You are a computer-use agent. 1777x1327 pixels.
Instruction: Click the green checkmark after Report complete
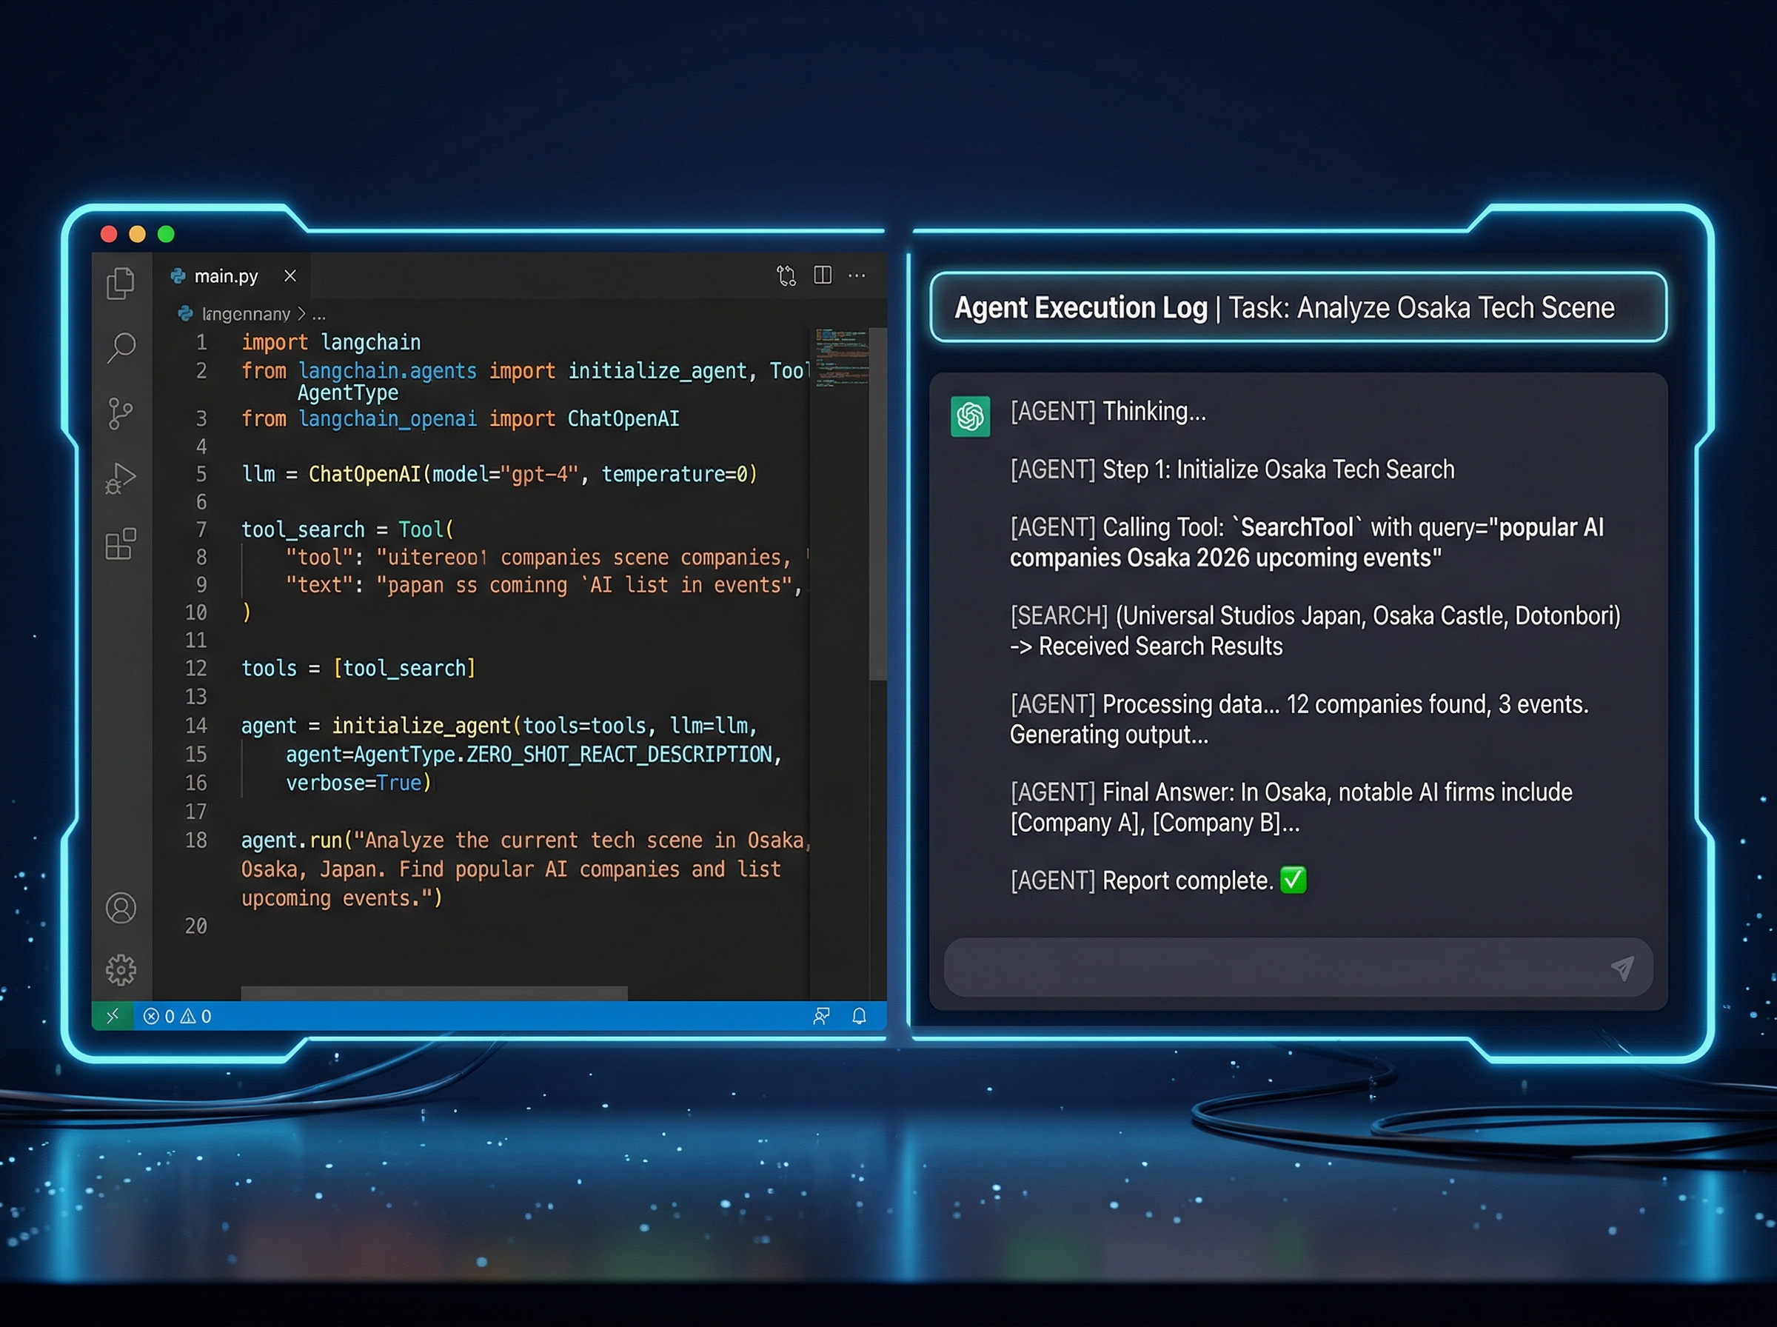[1293, 880]
